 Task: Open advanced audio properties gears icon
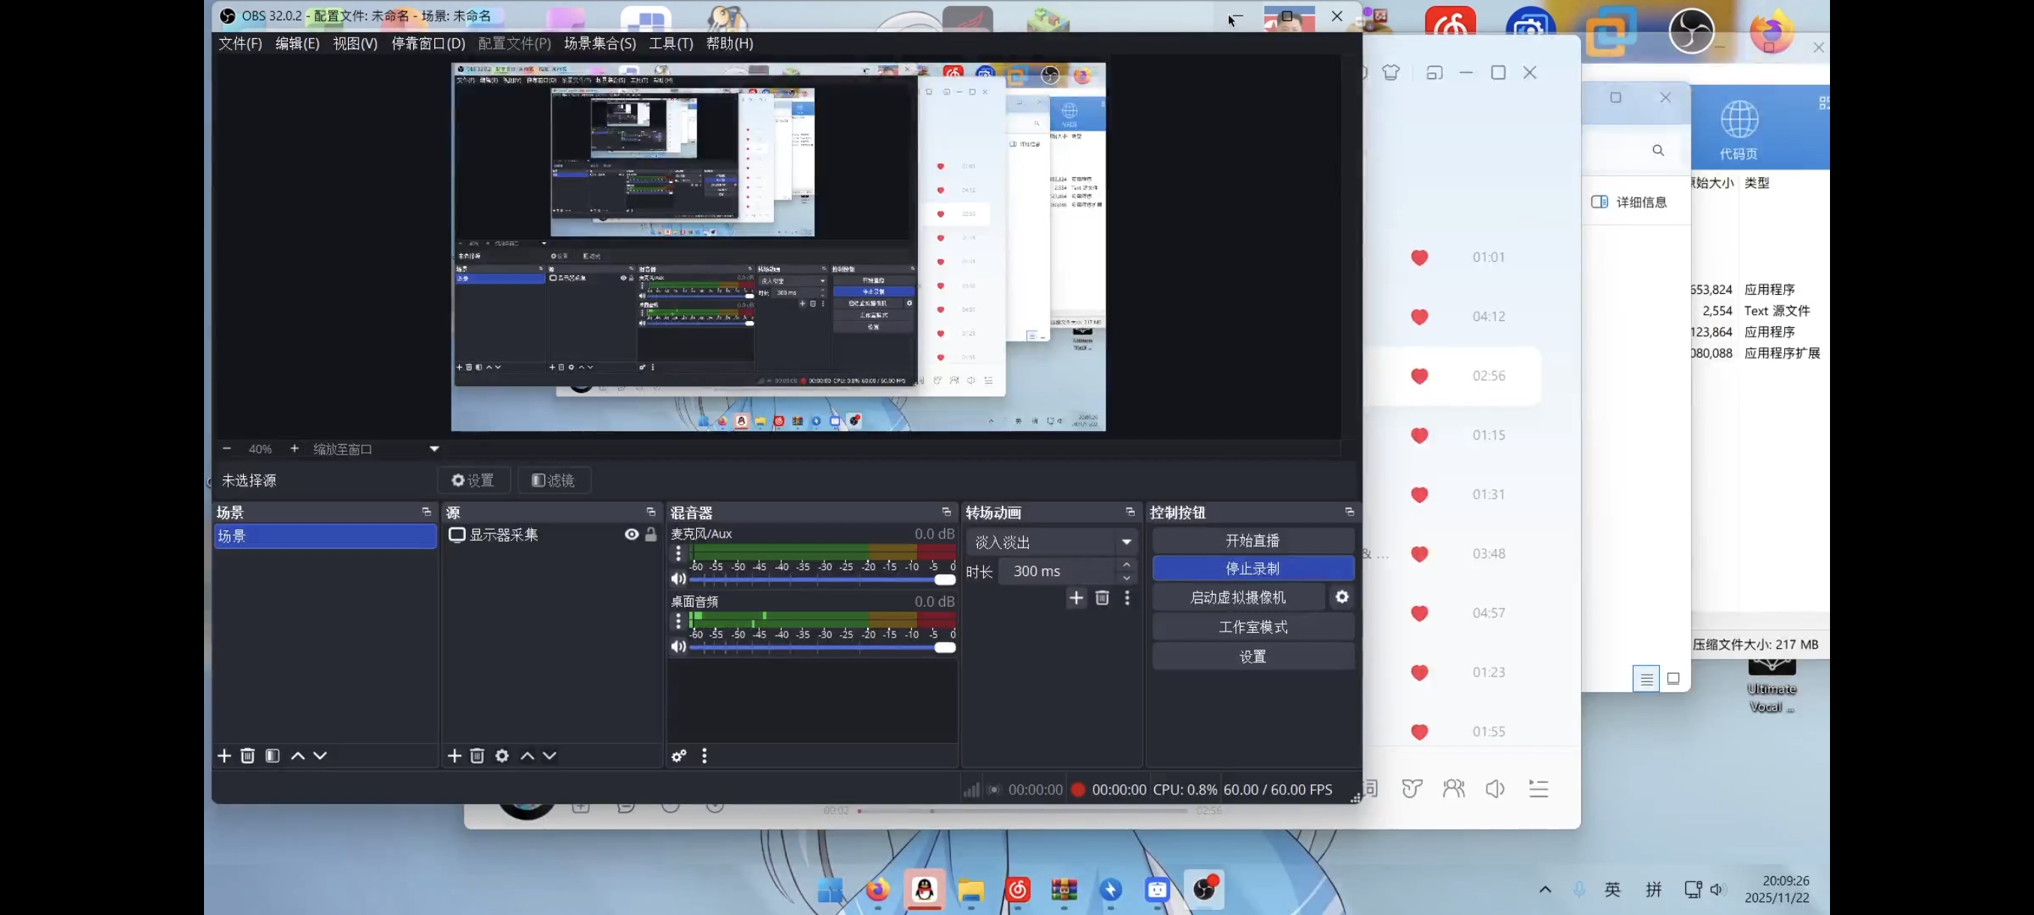click(x=679, y=755)
